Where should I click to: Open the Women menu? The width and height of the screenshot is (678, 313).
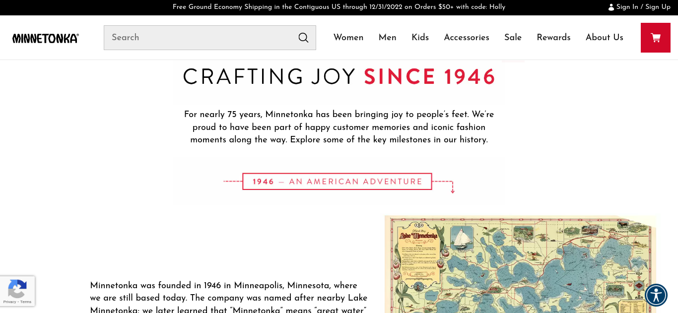(348, 38)
